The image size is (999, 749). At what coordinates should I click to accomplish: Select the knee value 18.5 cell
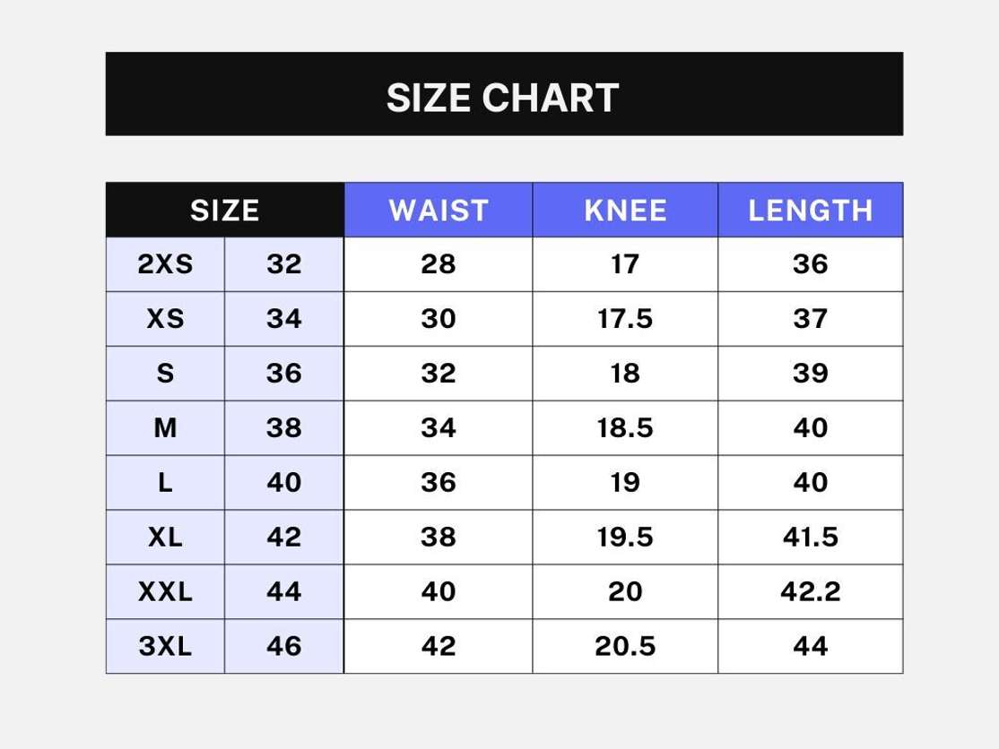pos(625,428)
